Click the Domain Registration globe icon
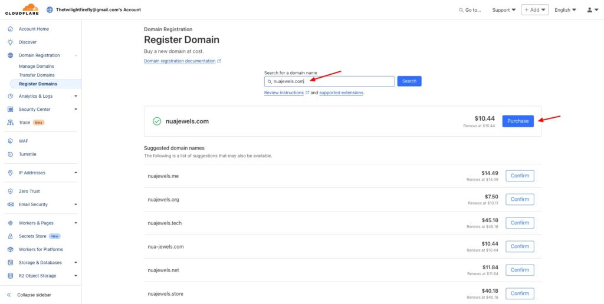The height and width of the screenshot is (304, 604). 11,55
